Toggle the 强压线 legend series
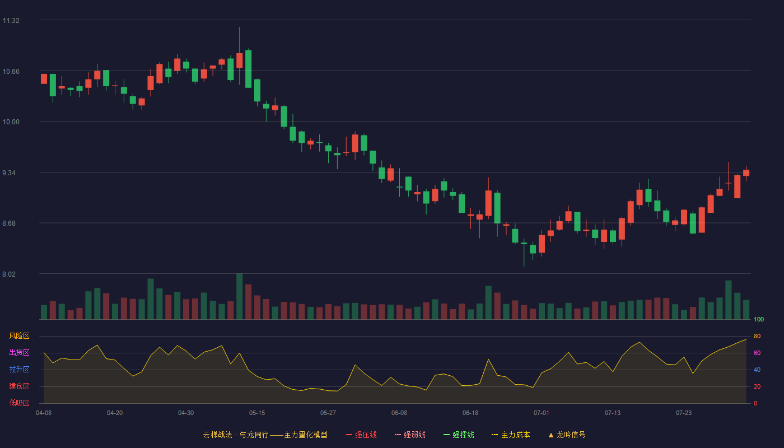Image resolution: width=784 pixels, height=448 pixels. [361, 435]
